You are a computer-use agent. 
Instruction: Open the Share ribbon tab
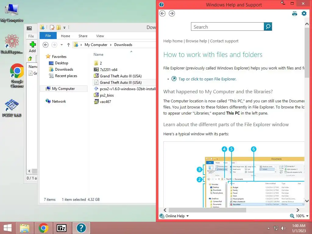83,36
